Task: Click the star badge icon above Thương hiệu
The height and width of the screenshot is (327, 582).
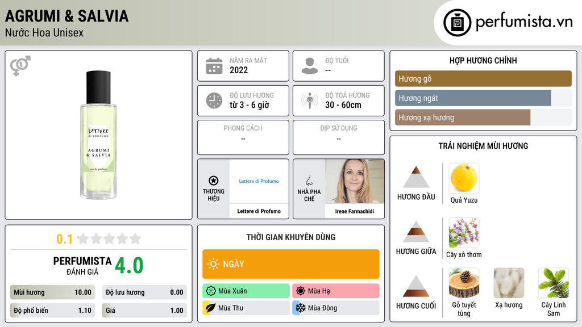Action: [214, 181]
